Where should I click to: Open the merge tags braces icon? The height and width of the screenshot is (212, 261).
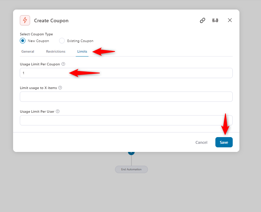pos(215,20)
